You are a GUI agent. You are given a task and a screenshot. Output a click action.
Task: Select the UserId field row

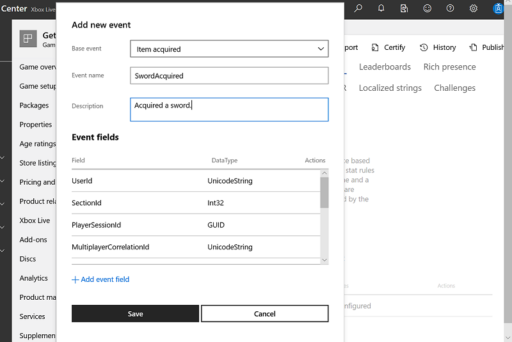[196, 181]
